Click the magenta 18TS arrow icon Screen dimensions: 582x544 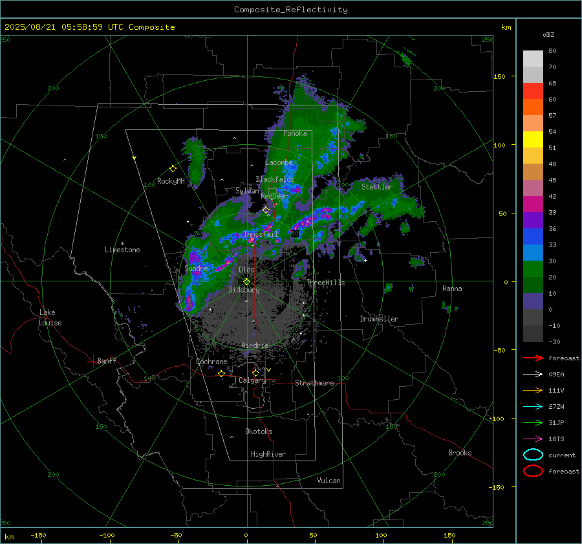[533, 439]
